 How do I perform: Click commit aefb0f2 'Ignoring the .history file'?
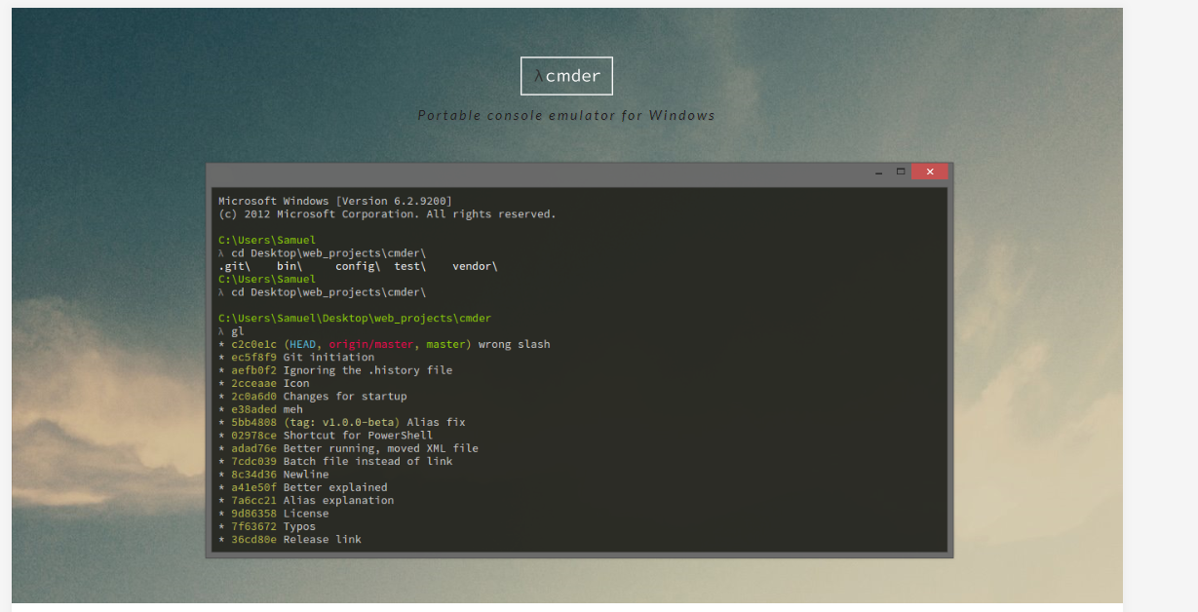(x=335, y=370)
